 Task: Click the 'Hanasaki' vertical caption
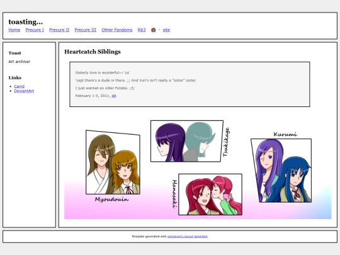tap(174, 194)
